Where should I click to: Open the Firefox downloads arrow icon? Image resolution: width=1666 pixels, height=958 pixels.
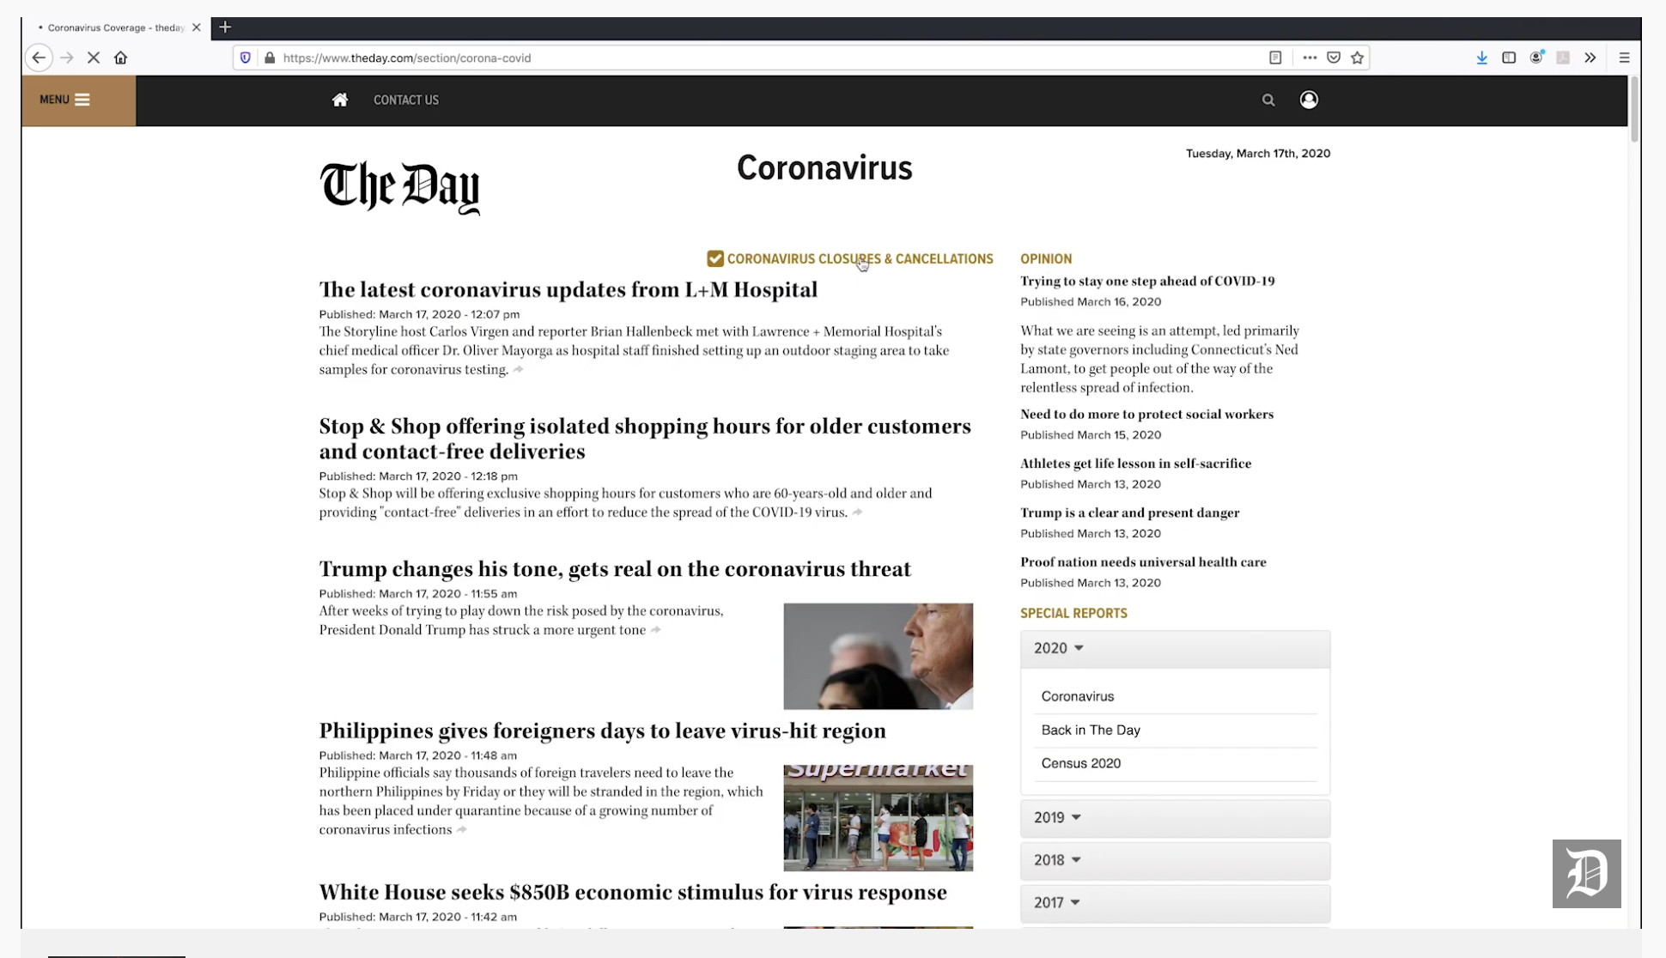[x=1481, y=58]
